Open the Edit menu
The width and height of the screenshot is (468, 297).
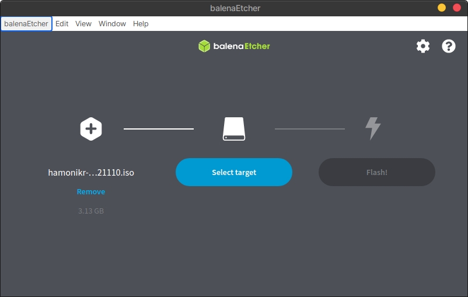62,24
